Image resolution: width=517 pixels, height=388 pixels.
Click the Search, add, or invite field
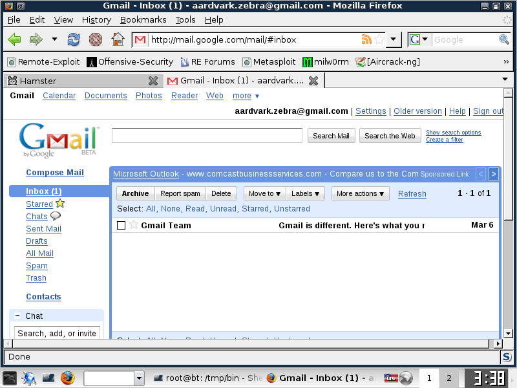pyautogui.click(x=57, y=333)
